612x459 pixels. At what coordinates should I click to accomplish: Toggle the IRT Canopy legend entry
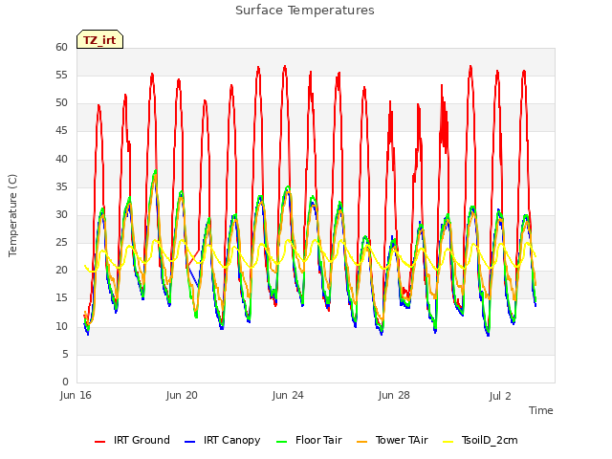223,440
